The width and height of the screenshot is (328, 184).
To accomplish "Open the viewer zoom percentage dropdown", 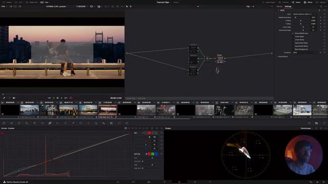I will (4, 7).
